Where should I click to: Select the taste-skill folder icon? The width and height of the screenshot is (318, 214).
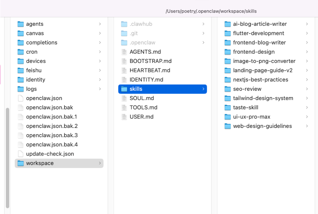coord(228,107)
